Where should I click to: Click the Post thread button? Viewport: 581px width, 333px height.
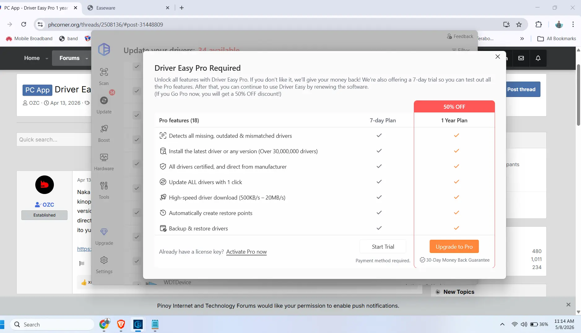(523, 89)
